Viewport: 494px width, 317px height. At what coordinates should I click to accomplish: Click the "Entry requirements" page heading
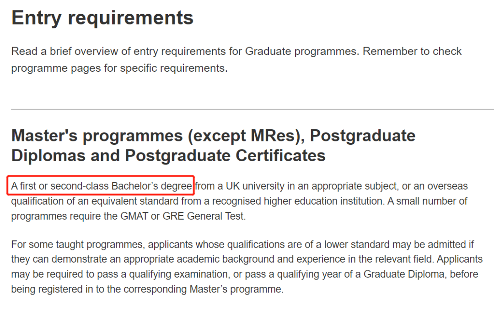pos(102,18)
